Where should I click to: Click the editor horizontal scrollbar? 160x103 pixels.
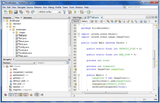coord(106,92)
